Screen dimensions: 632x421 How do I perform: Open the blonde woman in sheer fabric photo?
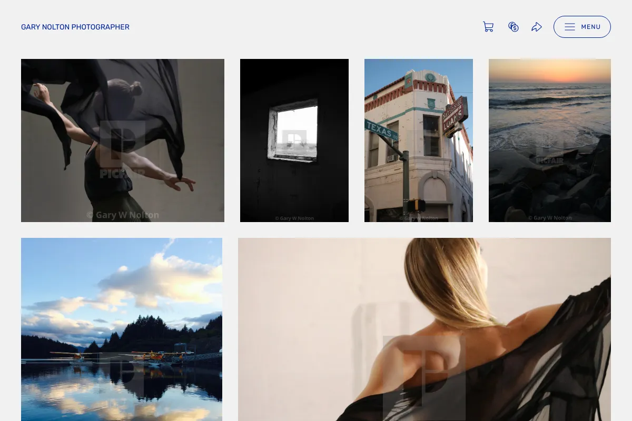[424, 329]
